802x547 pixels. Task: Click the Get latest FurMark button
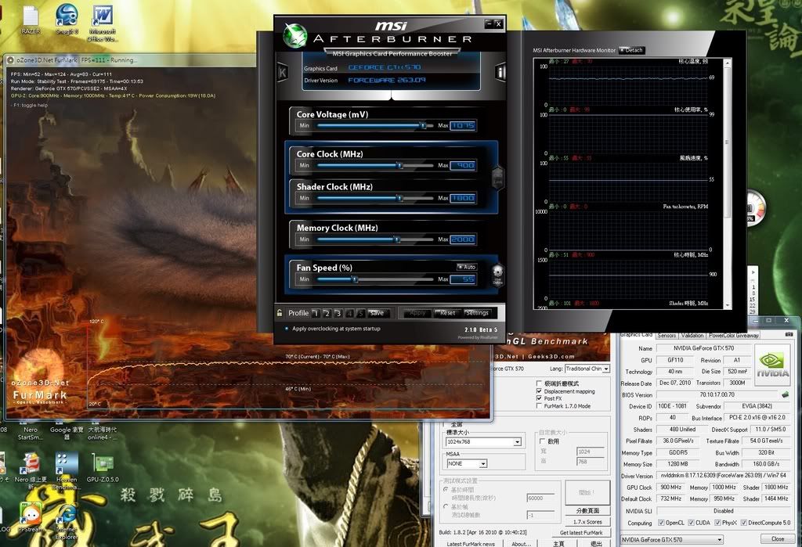click(x=581, y=533)
